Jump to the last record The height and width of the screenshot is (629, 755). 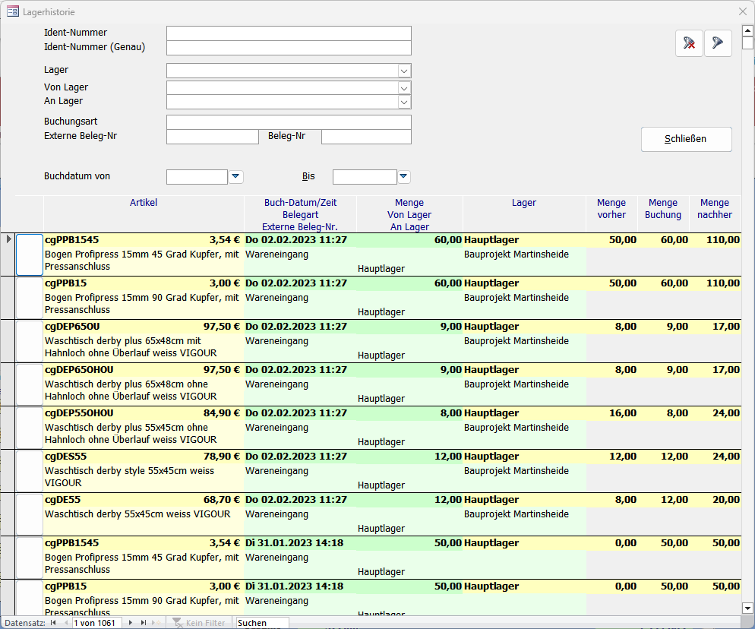click(144, 623)
